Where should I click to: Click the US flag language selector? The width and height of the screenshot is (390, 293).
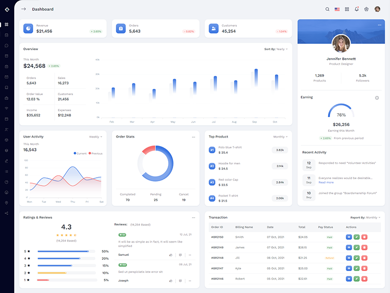pyautogui.click(x=337, y=9)
